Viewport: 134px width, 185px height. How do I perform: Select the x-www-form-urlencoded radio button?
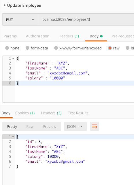(x=56, y=48)
